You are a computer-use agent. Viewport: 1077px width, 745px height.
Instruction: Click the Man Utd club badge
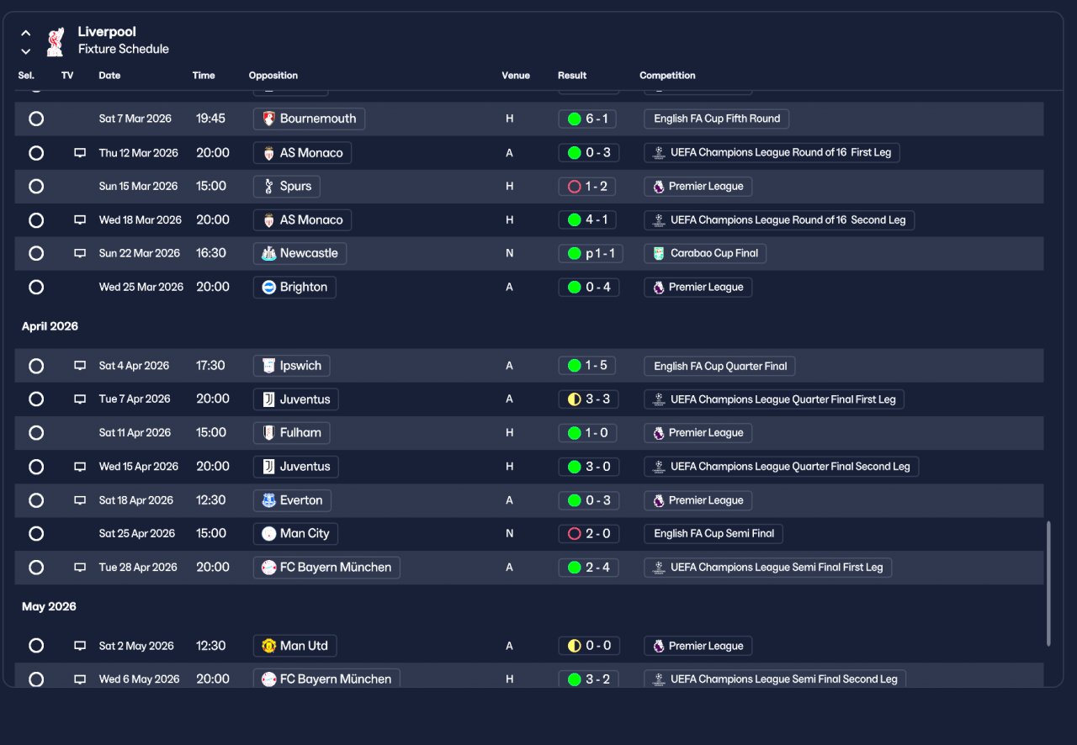tap(268, 646)
